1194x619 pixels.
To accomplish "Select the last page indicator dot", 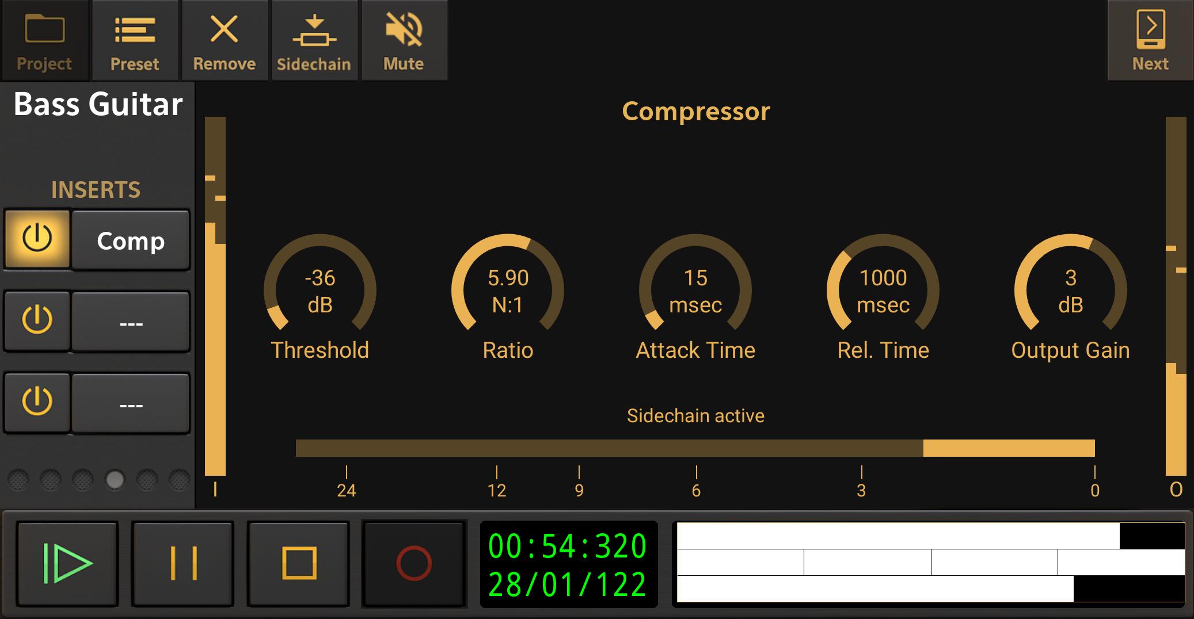I will click(x=179, y=479).
